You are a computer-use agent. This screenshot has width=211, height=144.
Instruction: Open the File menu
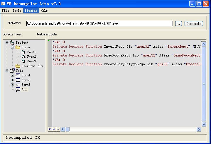5,11
